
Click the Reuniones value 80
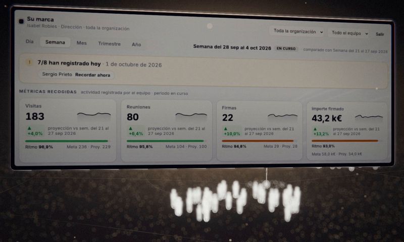(133, 117)
